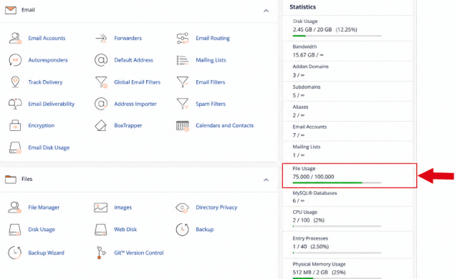Open the Directory Privacy link
This screenshot has height=279, width=457.
click(x=216, y=207)
